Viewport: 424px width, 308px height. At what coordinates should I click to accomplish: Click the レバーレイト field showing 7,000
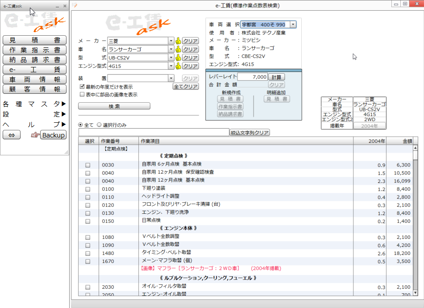pyautogui.click(x=252, y=77)
